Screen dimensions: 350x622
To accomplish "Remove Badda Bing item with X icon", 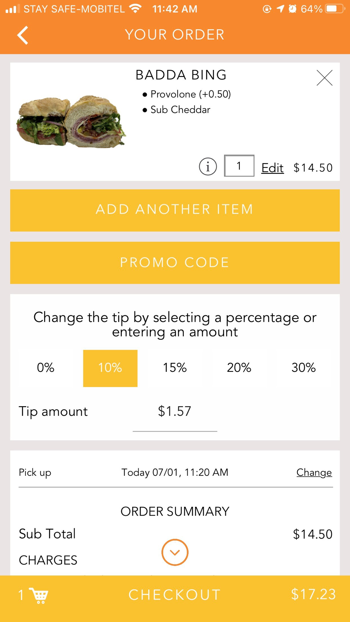I will pyautogui.click(x=324, y=78).
